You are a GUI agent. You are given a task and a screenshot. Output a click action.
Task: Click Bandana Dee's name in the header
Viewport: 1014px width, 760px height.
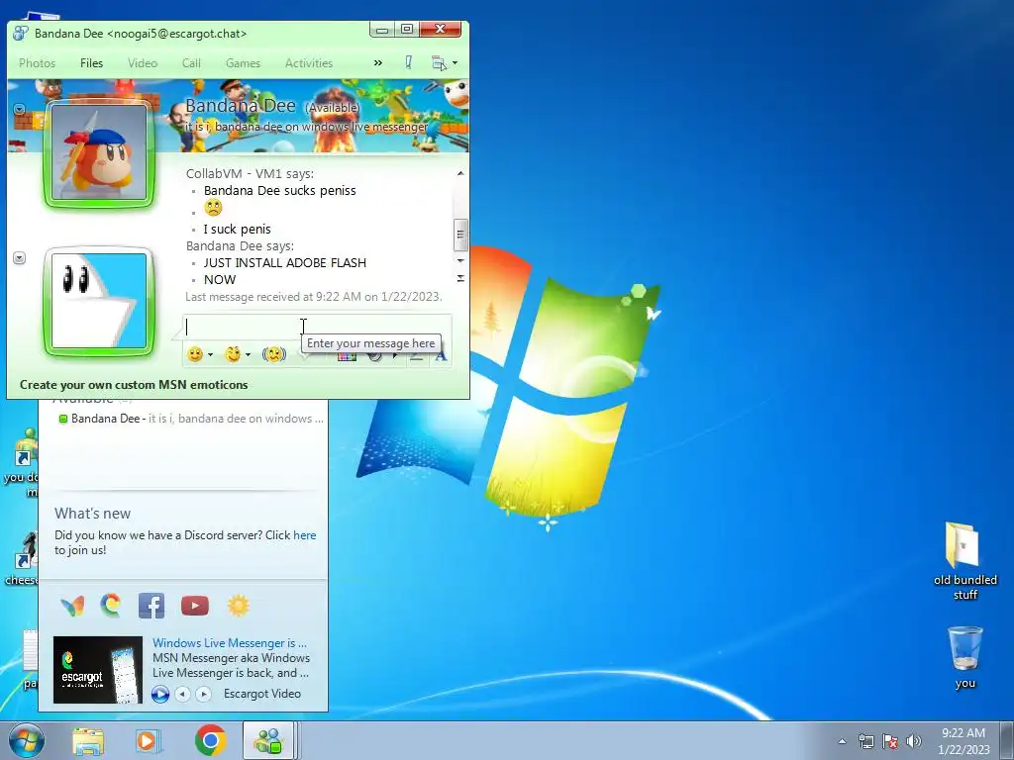pos(240,105)
